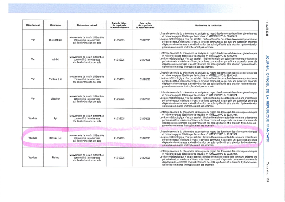
Task: Click the 31/12/2025 end date in Vidauban row
Action: (145, 99)
